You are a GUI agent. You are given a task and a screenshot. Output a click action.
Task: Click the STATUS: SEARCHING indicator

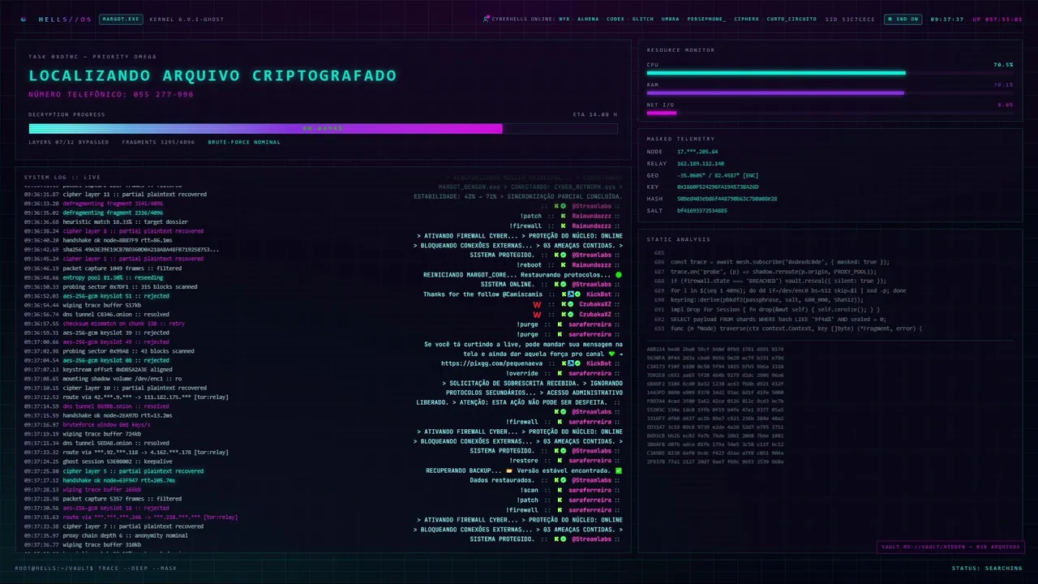point(987,568)
